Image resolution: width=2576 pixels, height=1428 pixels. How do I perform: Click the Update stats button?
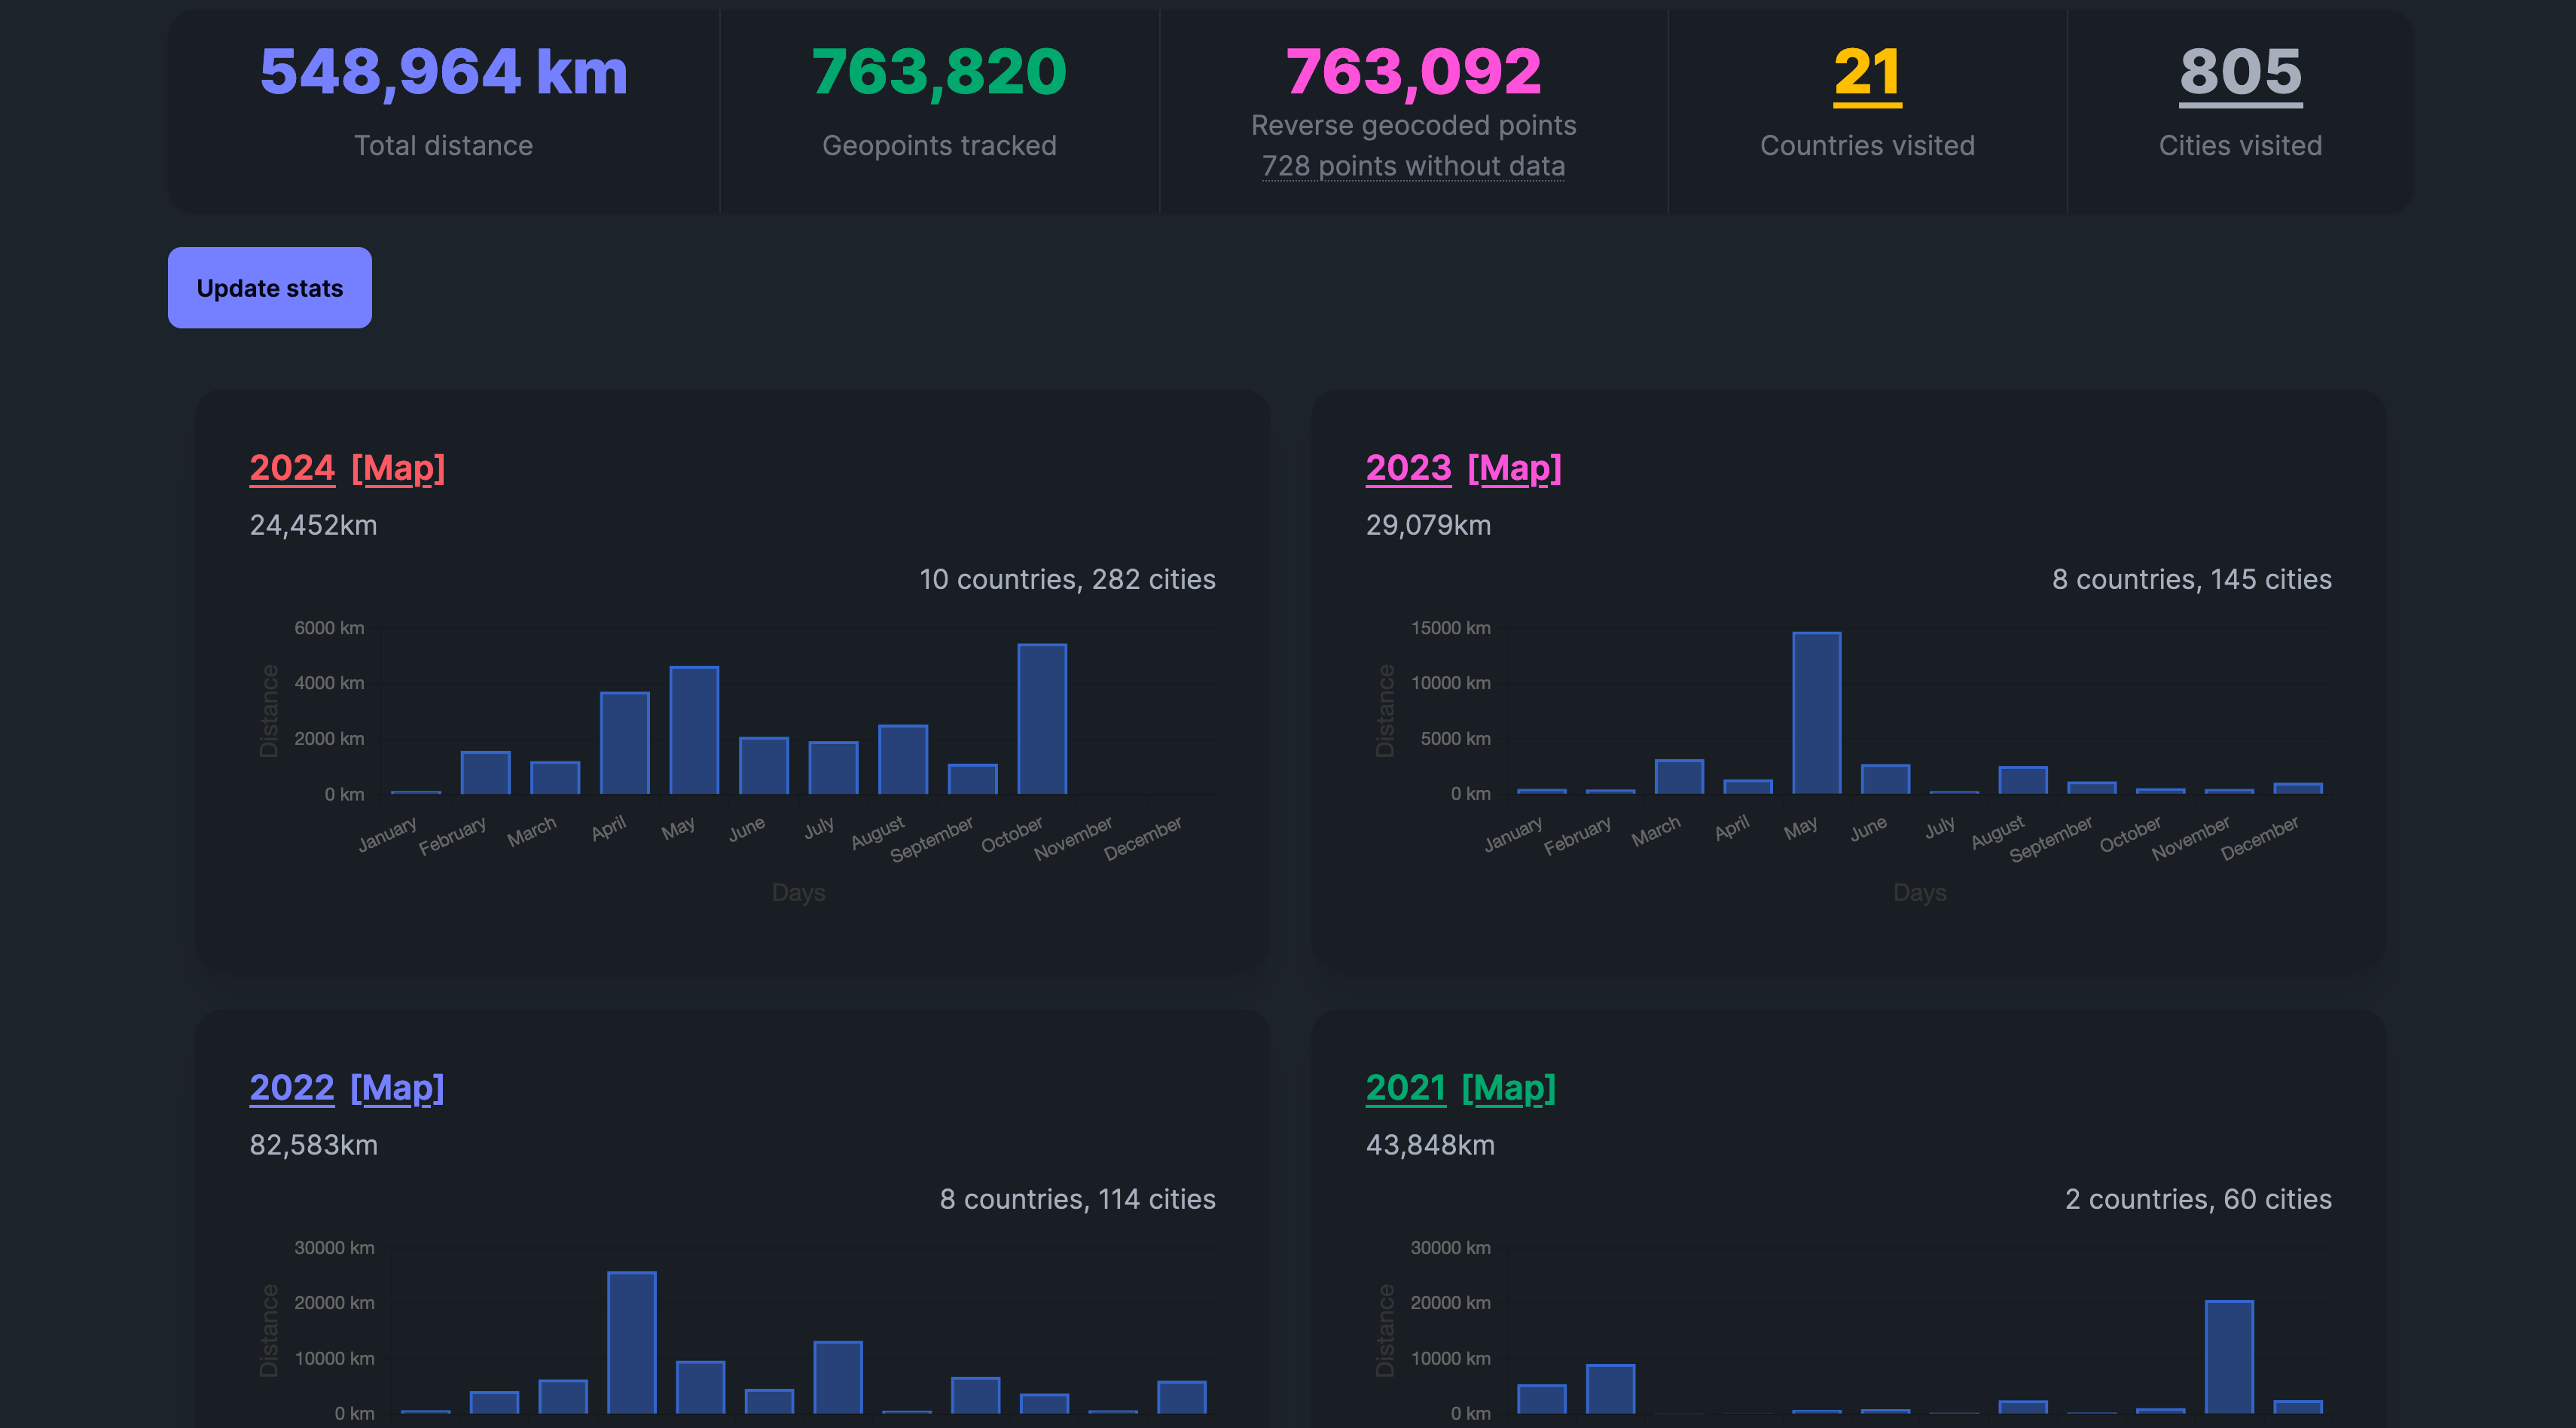pyautogui.click(x=269, y=287)
